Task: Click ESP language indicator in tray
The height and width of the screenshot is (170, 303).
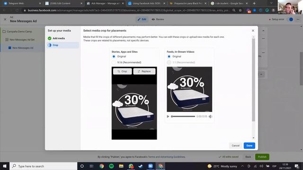Action: click(274, 166)
